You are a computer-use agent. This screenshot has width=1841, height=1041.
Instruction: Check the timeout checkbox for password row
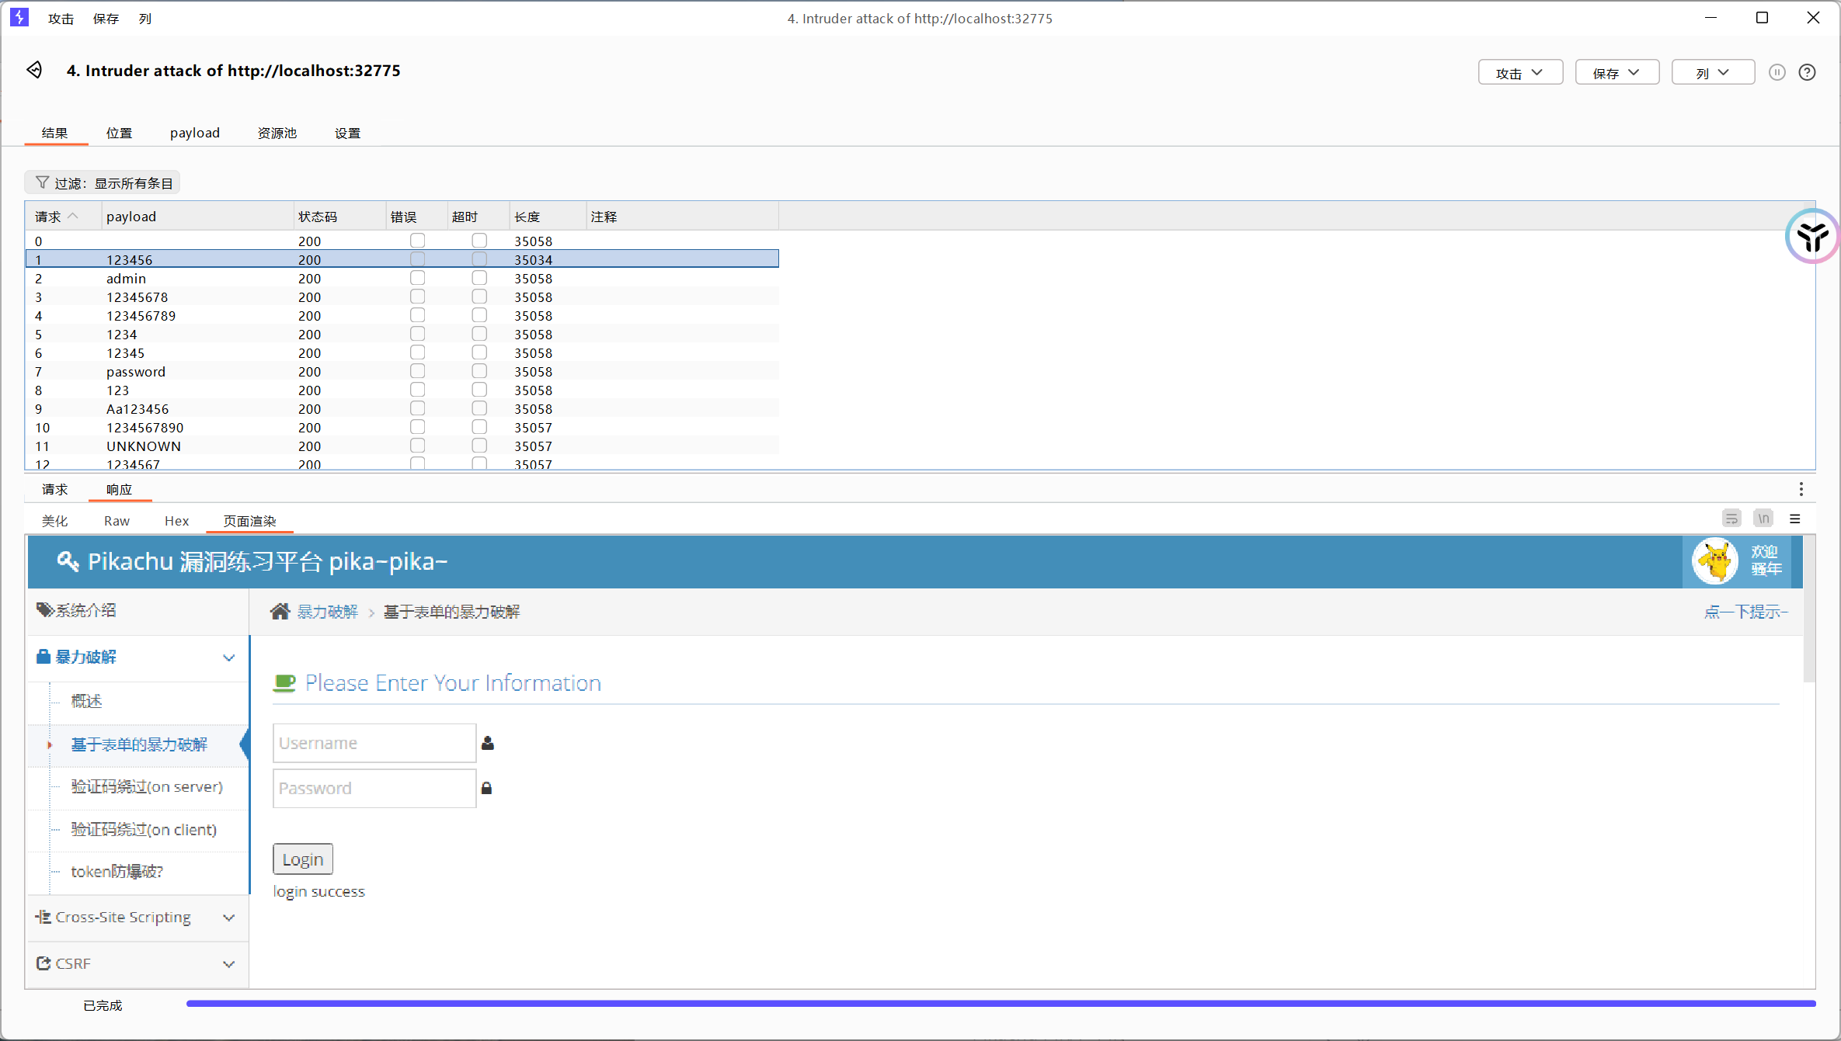coord(479,371)
